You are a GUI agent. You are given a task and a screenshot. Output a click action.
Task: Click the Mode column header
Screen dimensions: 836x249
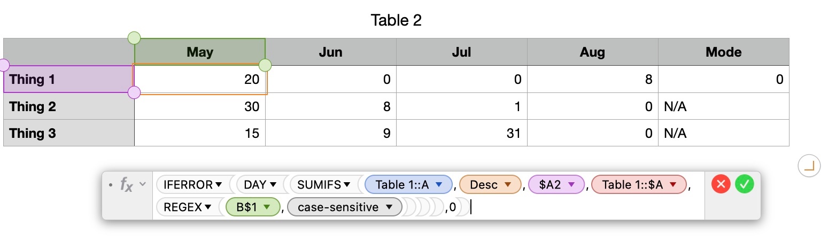(x=723, y=52)
